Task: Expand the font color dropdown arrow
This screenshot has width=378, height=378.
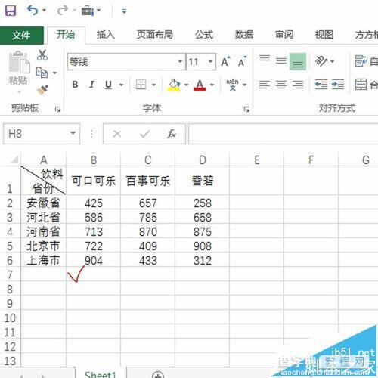Action: tap(212, 85)
